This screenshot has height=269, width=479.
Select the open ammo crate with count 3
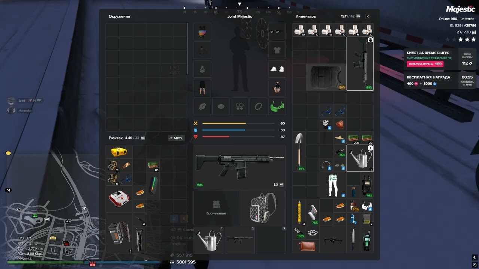click(119, 233)
